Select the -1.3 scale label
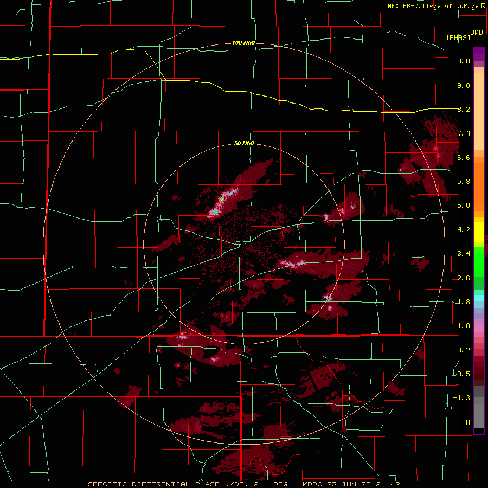 click(x=462, y=398)
